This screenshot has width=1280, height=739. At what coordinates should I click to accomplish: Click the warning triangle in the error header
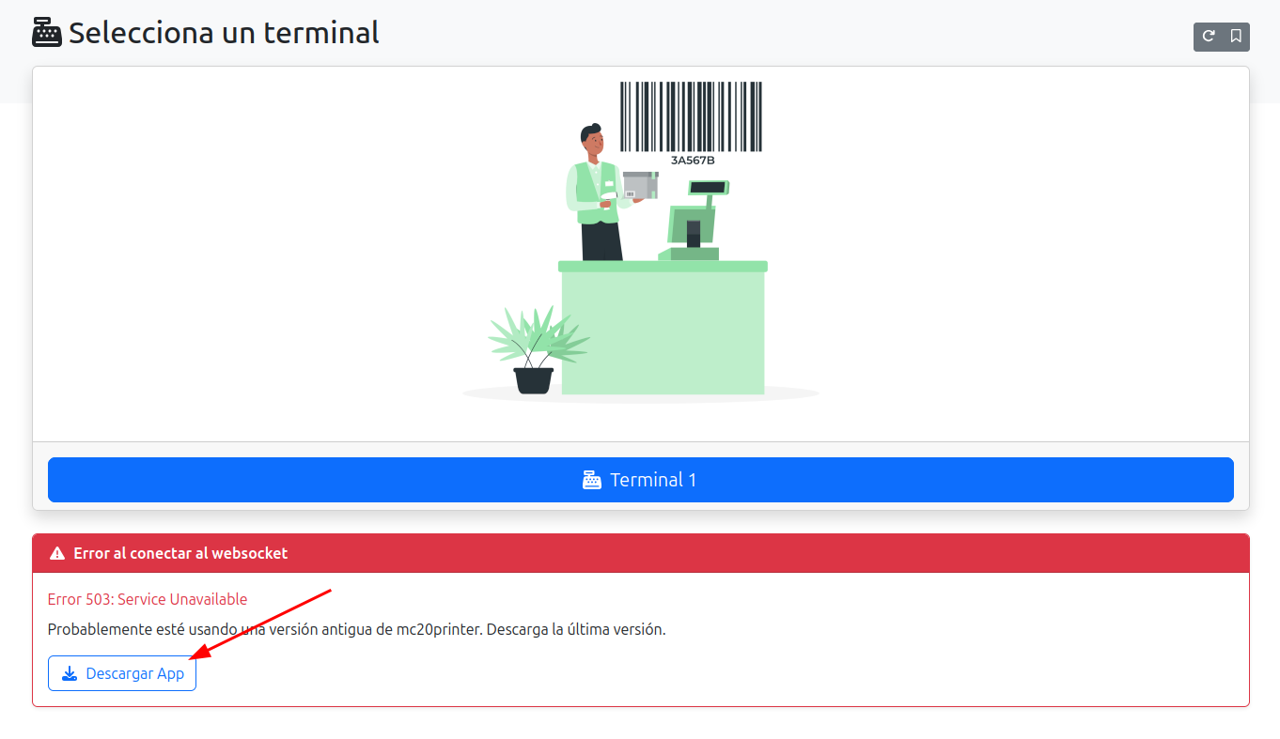(x=57, y=554)
